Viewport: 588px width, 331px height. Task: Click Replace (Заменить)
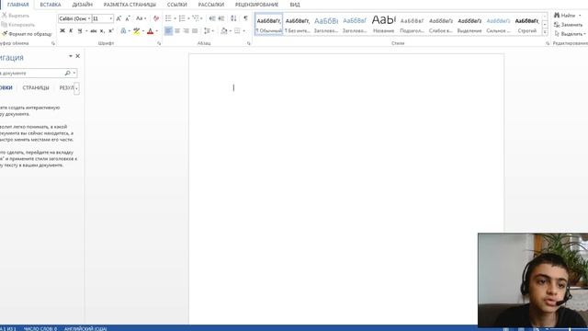568,25
